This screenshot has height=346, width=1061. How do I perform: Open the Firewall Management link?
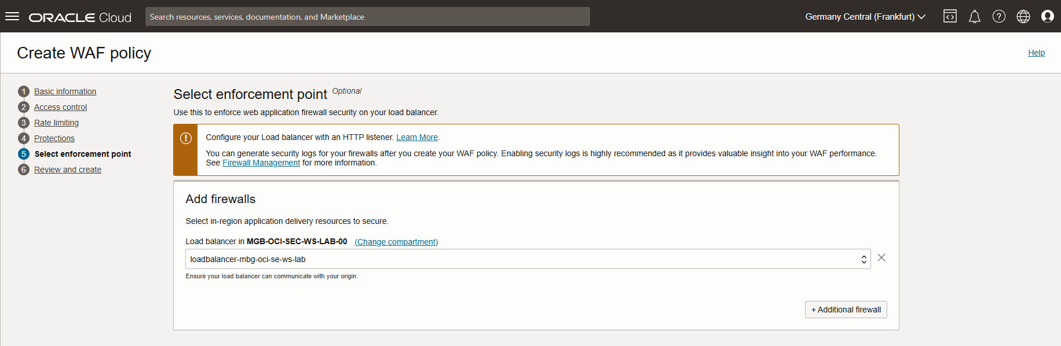point(261,163)
